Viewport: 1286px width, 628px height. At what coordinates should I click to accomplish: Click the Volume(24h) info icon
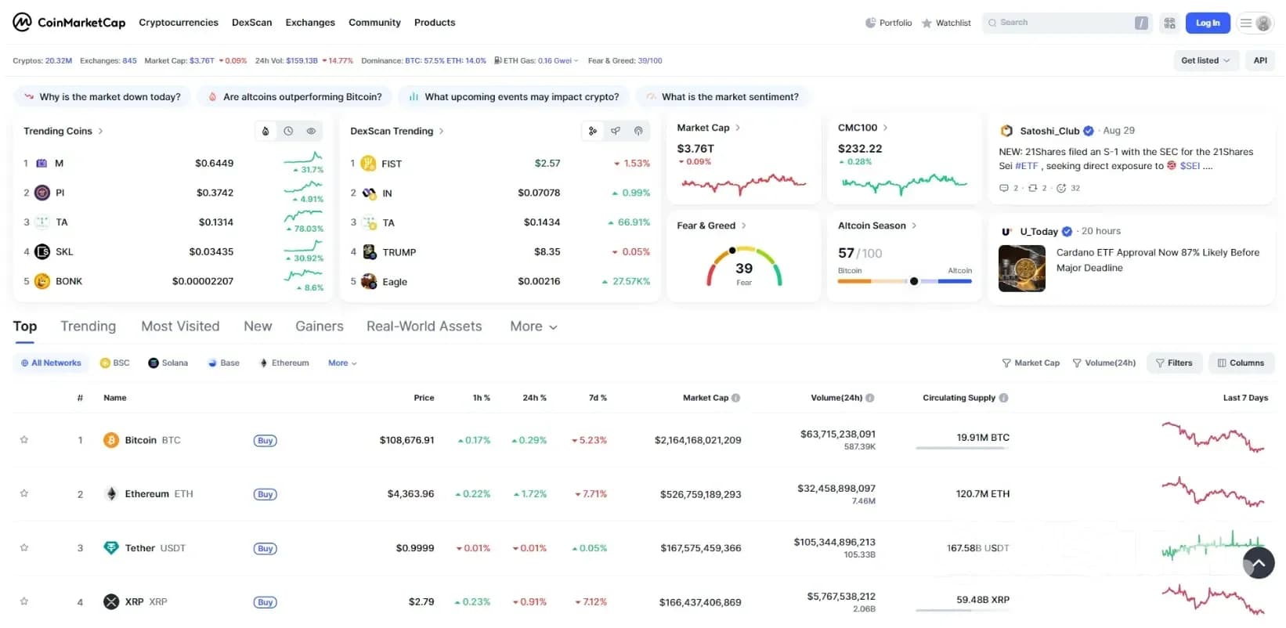870,398
